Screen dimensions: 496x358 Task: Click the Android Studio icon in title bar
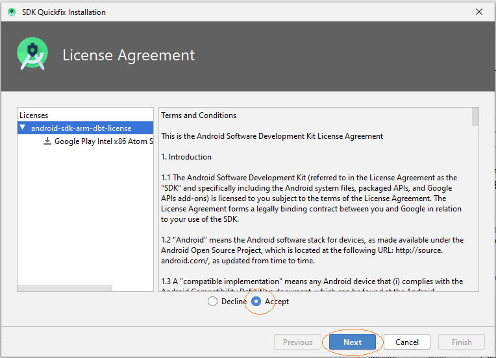click(x=12, y=12)
